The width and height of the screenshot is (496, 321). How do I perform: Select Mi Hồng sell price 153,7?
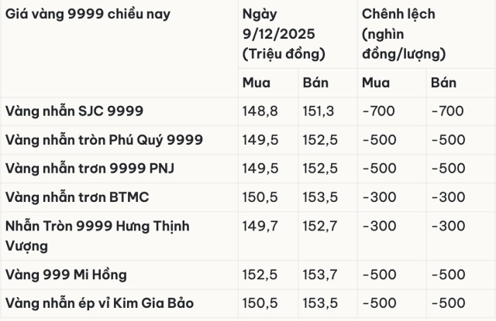tap(319, 275)
